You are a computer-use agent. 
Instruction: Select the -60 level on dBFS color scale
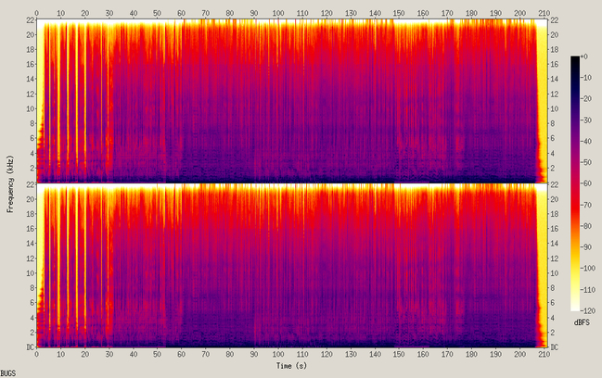[586, 183]
